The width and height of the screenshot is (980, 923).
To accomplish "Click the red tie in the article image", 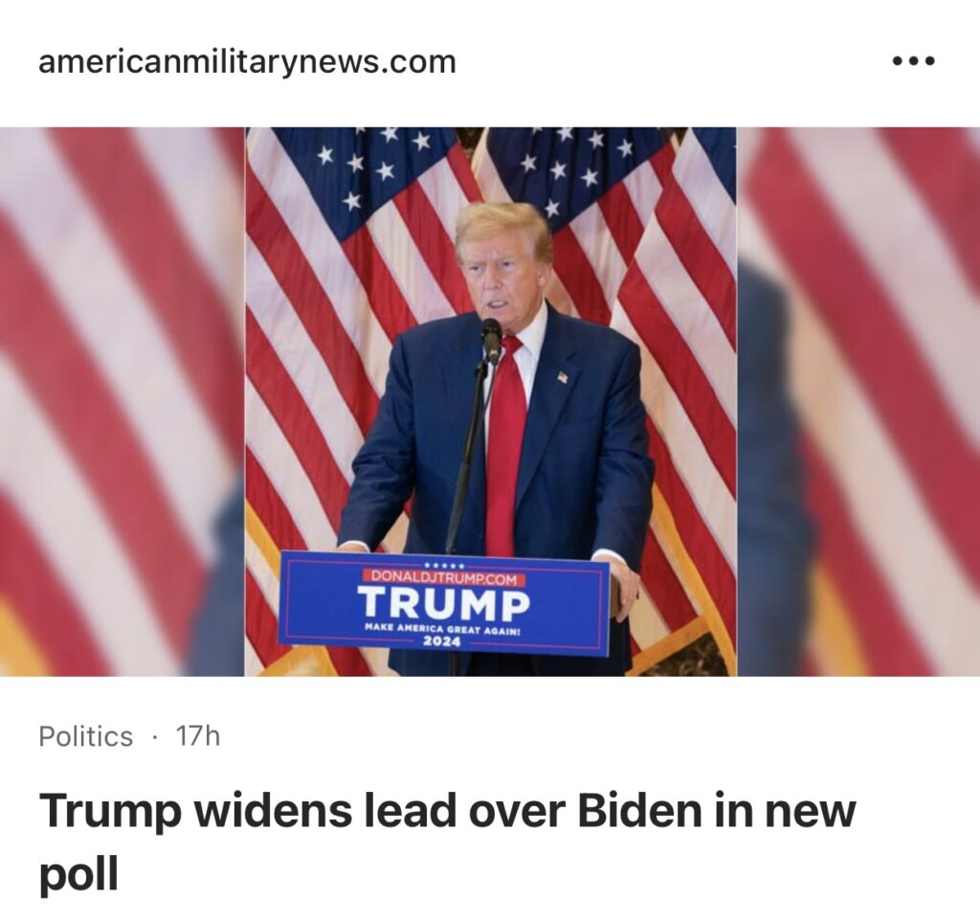I will point(505,445).
